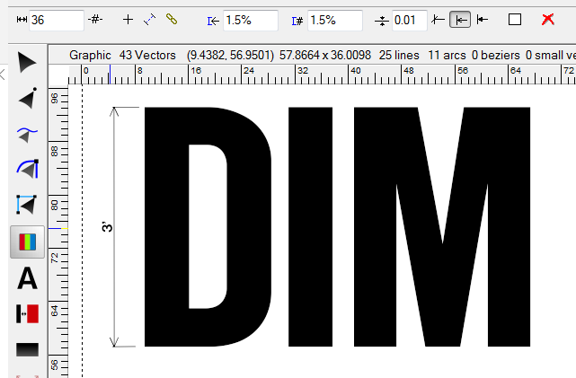This screenshot has height=378, width=576.
Task: Select the node edit arrow tool
Action: 27,98
